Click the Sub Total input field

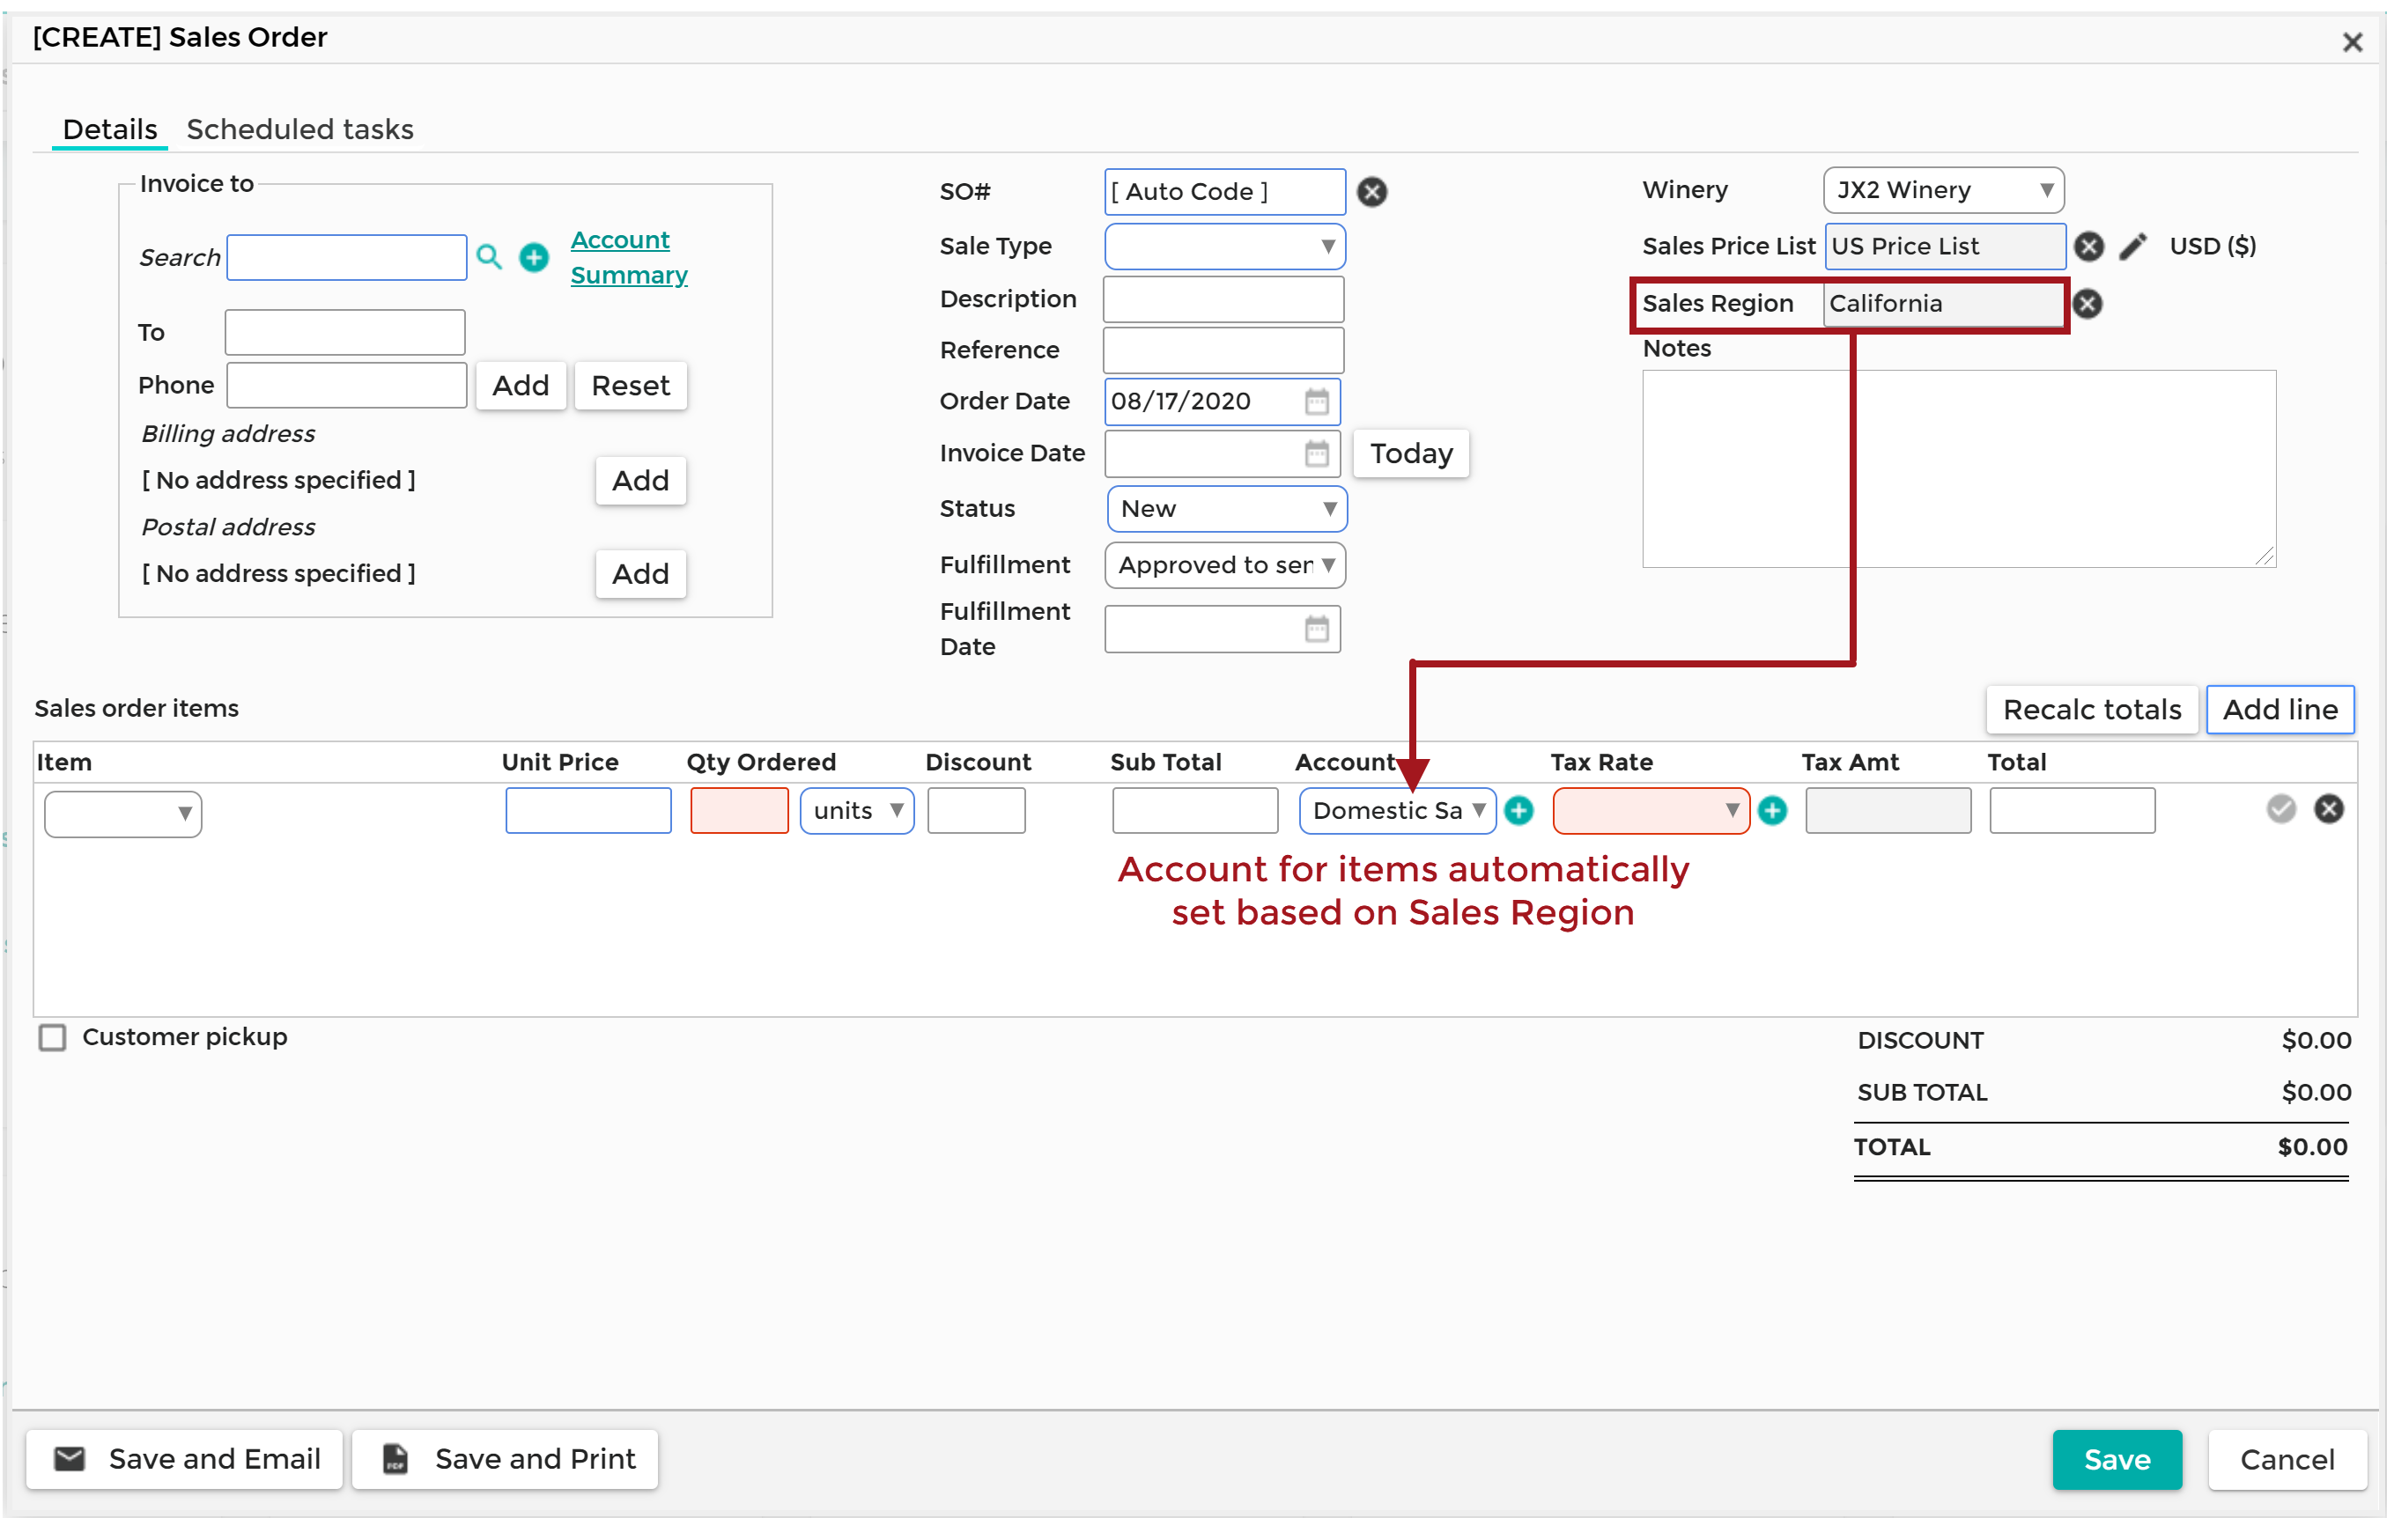click(1194, 811)
